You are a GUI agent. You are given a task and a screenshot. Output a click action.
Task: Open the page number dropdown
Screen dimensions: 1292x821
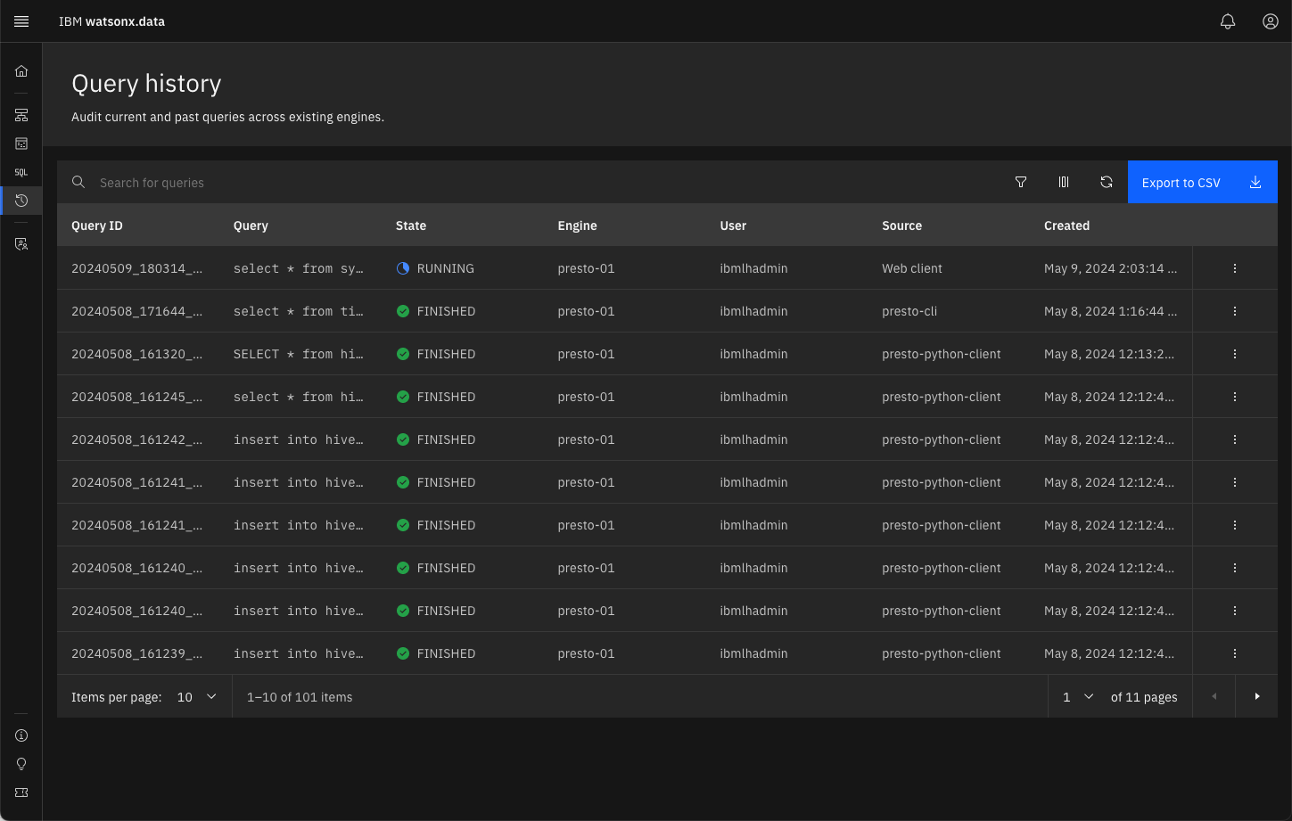[x=1078, y=697]
